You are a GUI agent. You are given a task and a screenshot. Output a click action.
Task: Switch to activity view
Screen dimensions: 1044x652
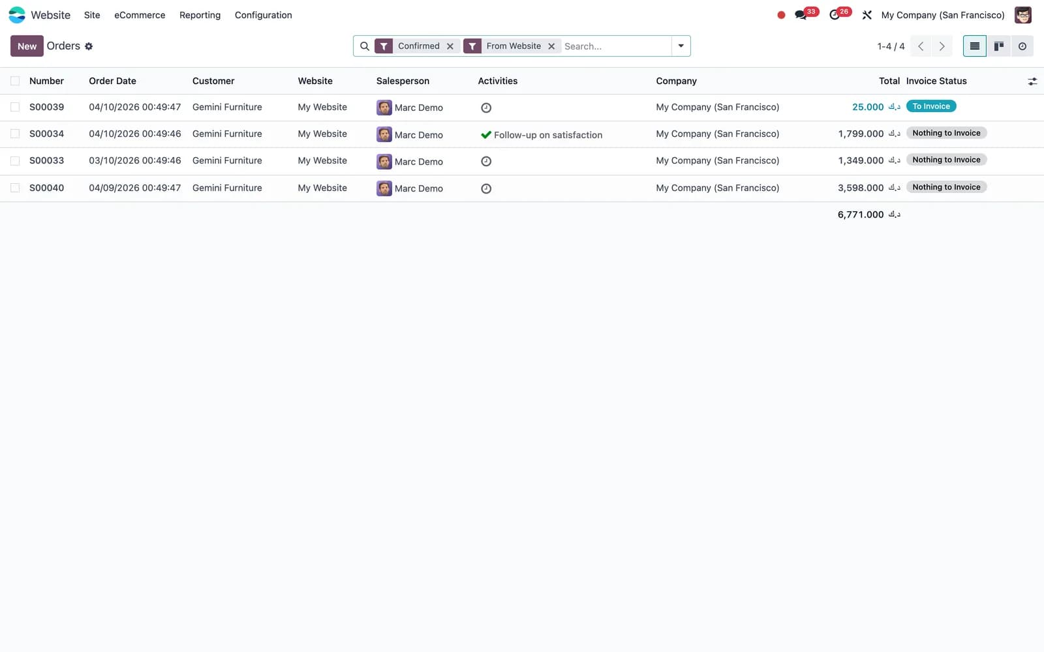pyautogui.click(x=1022, y=46)
